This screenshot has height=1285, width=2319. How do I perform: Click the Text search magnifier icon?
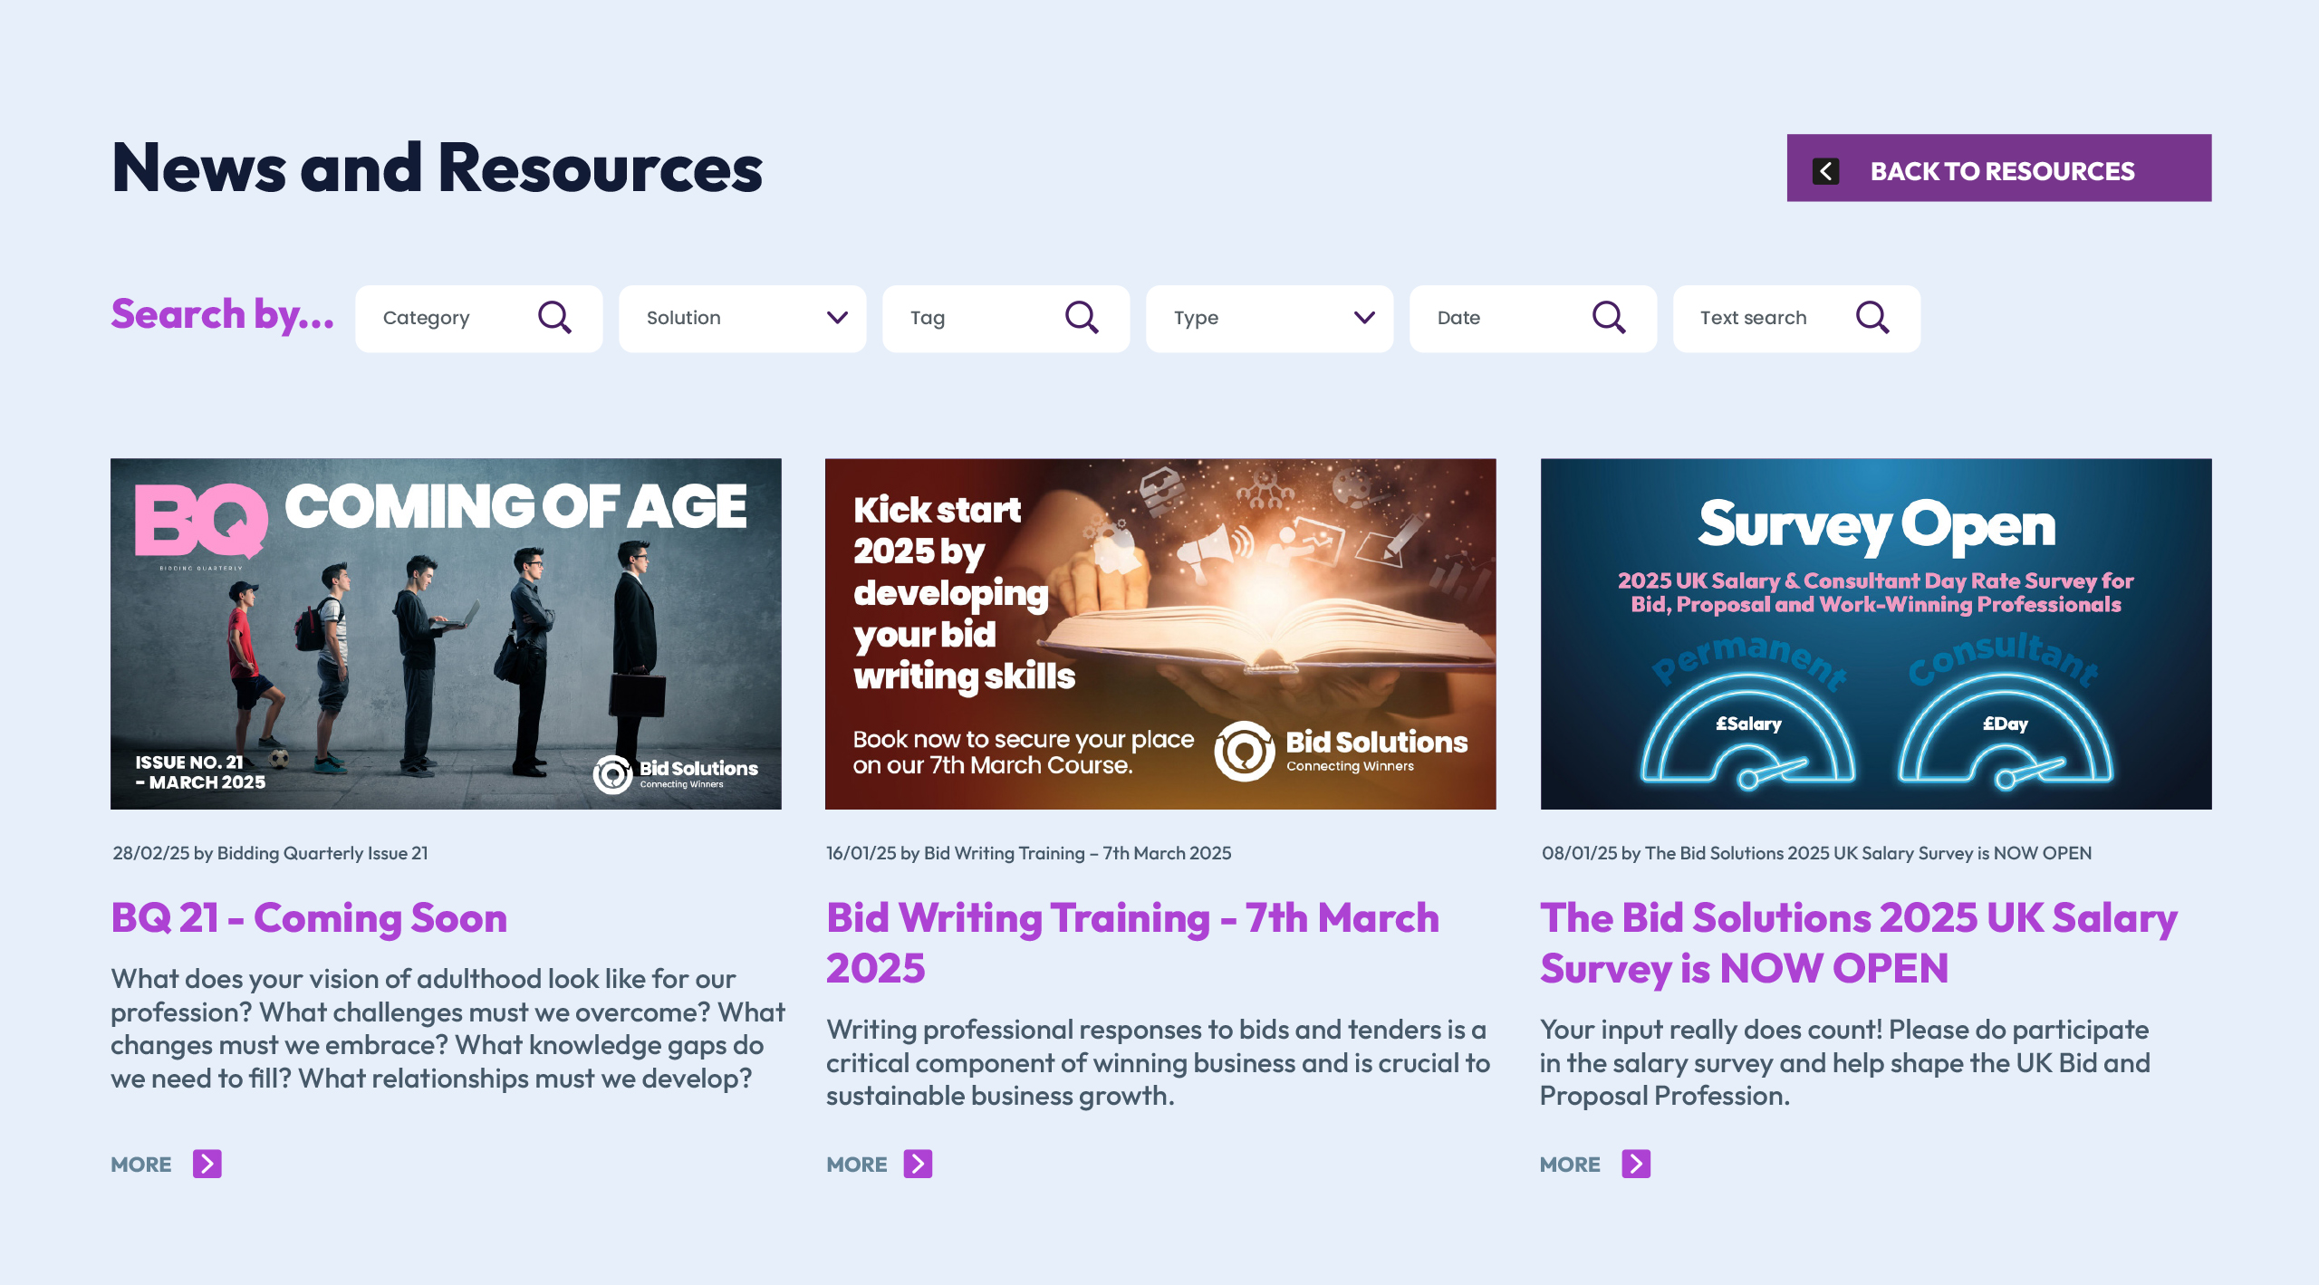pyautogui.click(x=1872, y=318)
